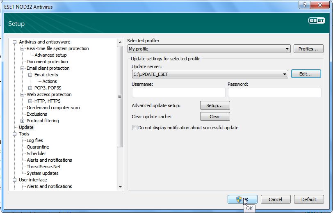The image size is (333, 213).
Task: Open the Selected profile dropdown
Action: pos(209,49)
